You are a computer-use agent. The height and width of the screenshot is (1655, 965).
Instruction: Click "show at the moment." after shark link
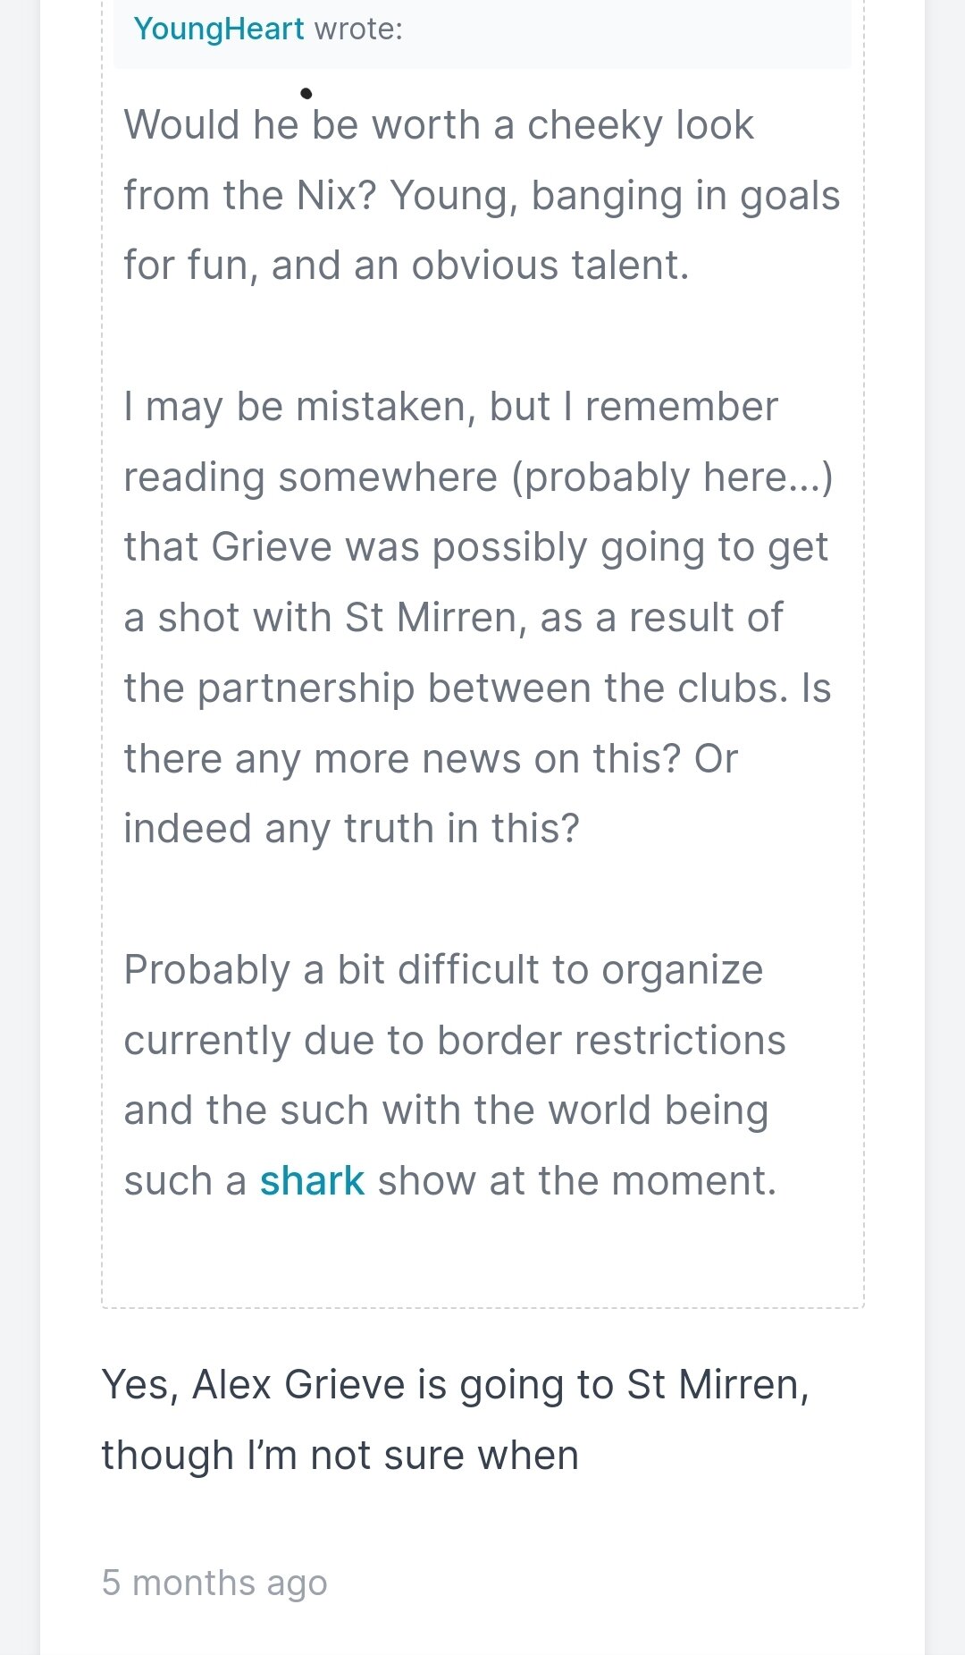pyautogui.click(x=577, y=1180)
